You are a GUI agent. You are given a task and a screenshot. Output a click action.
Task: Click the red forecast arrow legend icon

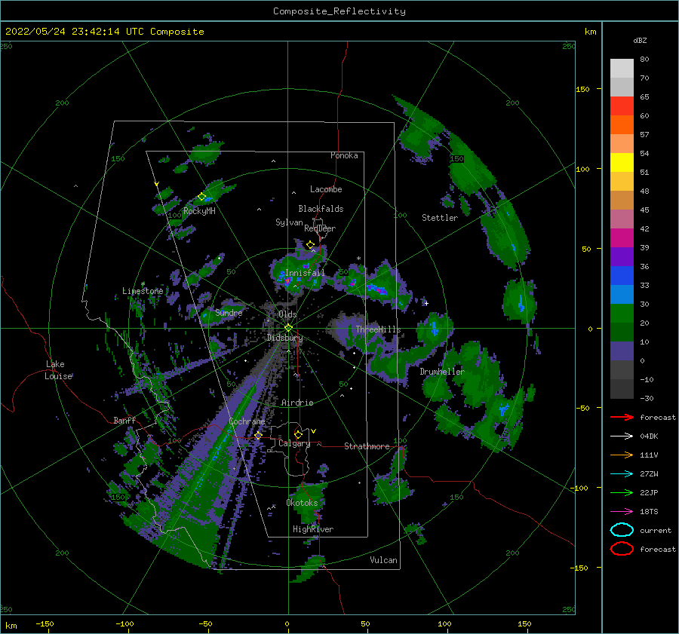622,417
